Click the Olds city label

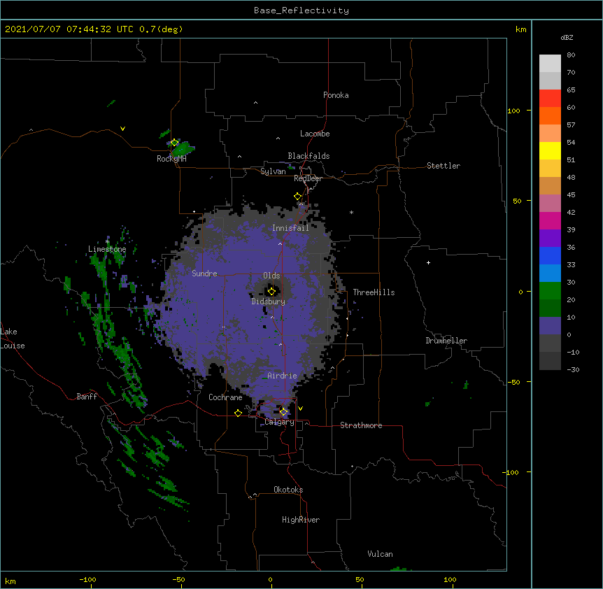point(271,276)
